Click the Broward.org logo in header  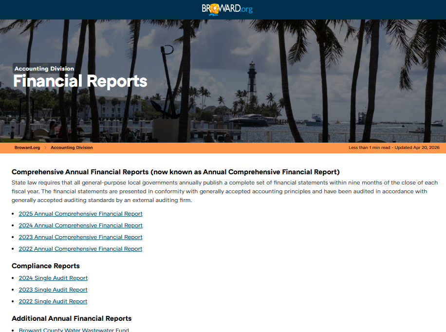(x=227, y=9)
